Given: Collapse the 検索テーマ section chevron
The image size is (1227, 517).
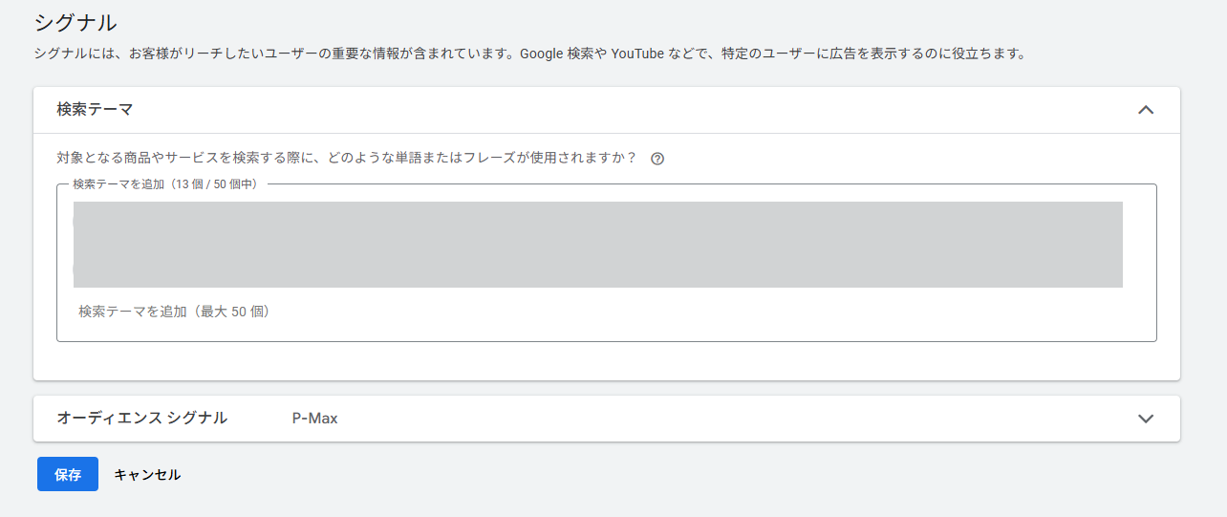Looking at the screenshot, I should pyautogui.click(x=1146, y=110).
